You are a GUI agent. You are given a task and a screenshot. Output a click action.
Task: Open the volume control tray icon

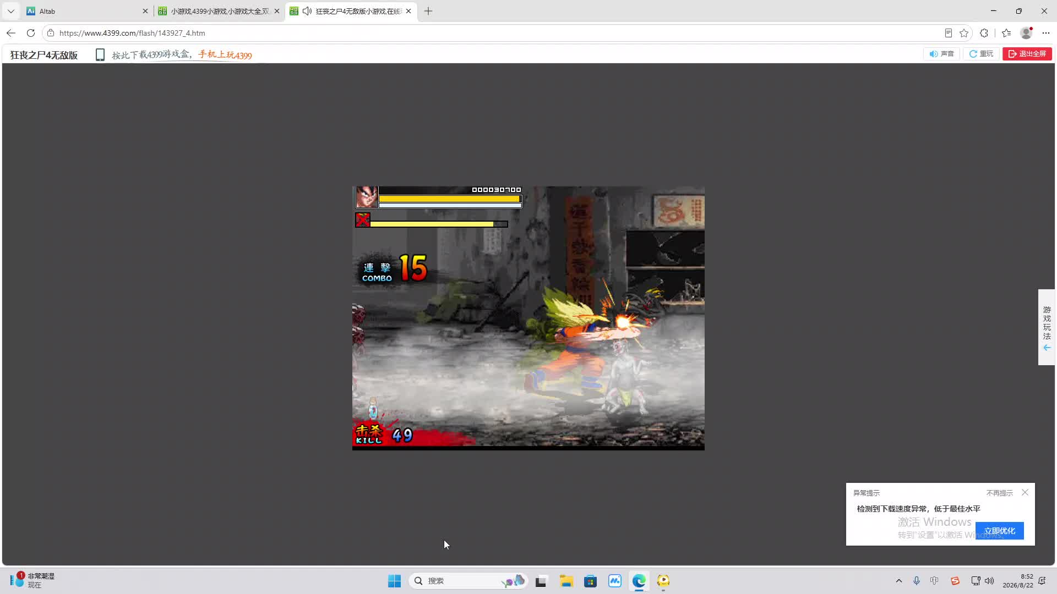tap(989, 581)
